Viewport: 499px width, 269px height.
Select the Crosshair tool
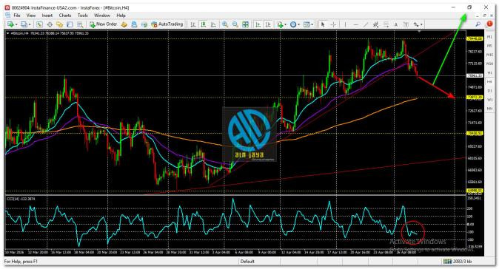[333, 24]
